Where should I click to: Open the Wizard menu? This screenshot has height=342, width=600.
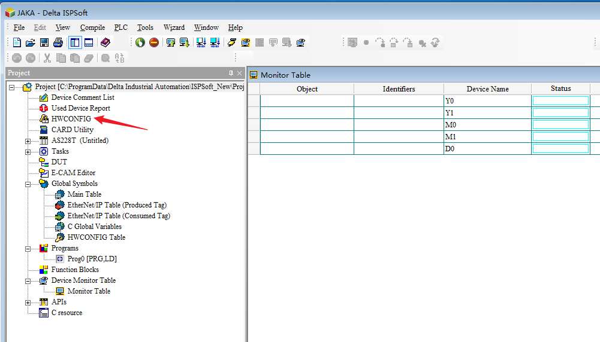174,28
